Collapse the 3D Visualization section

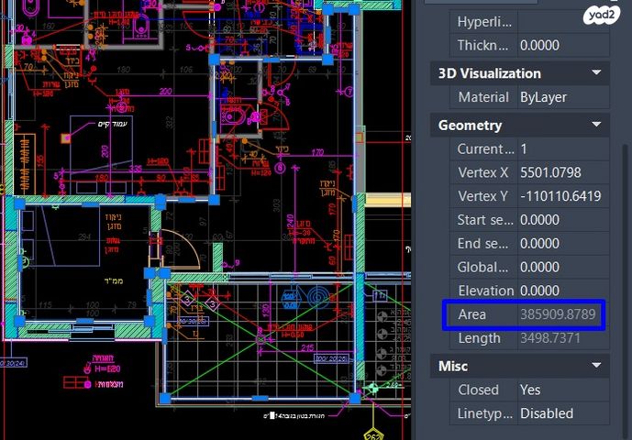[x=597, y=73]
